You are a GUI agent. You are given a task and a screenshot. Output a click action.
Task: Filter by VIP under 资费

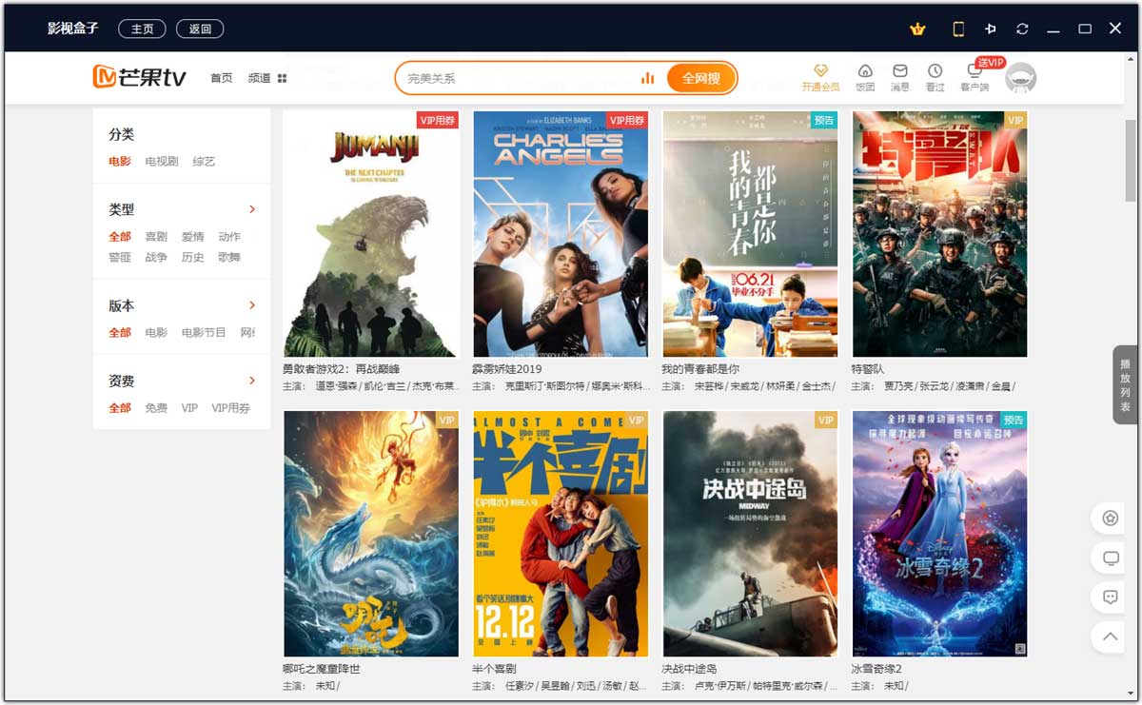tap(189, 408)
